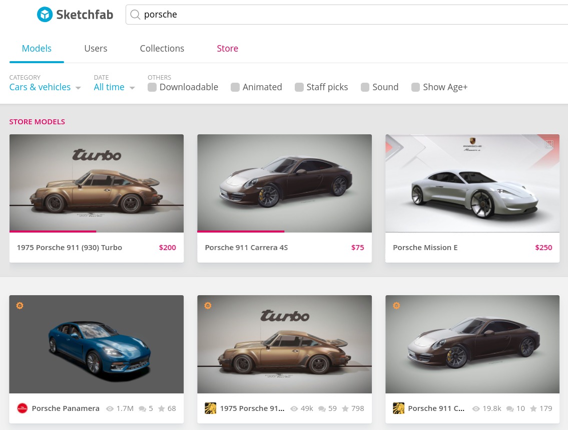Open the 1975 Porsche 911 (930) Turbo store title

(70, 248)
